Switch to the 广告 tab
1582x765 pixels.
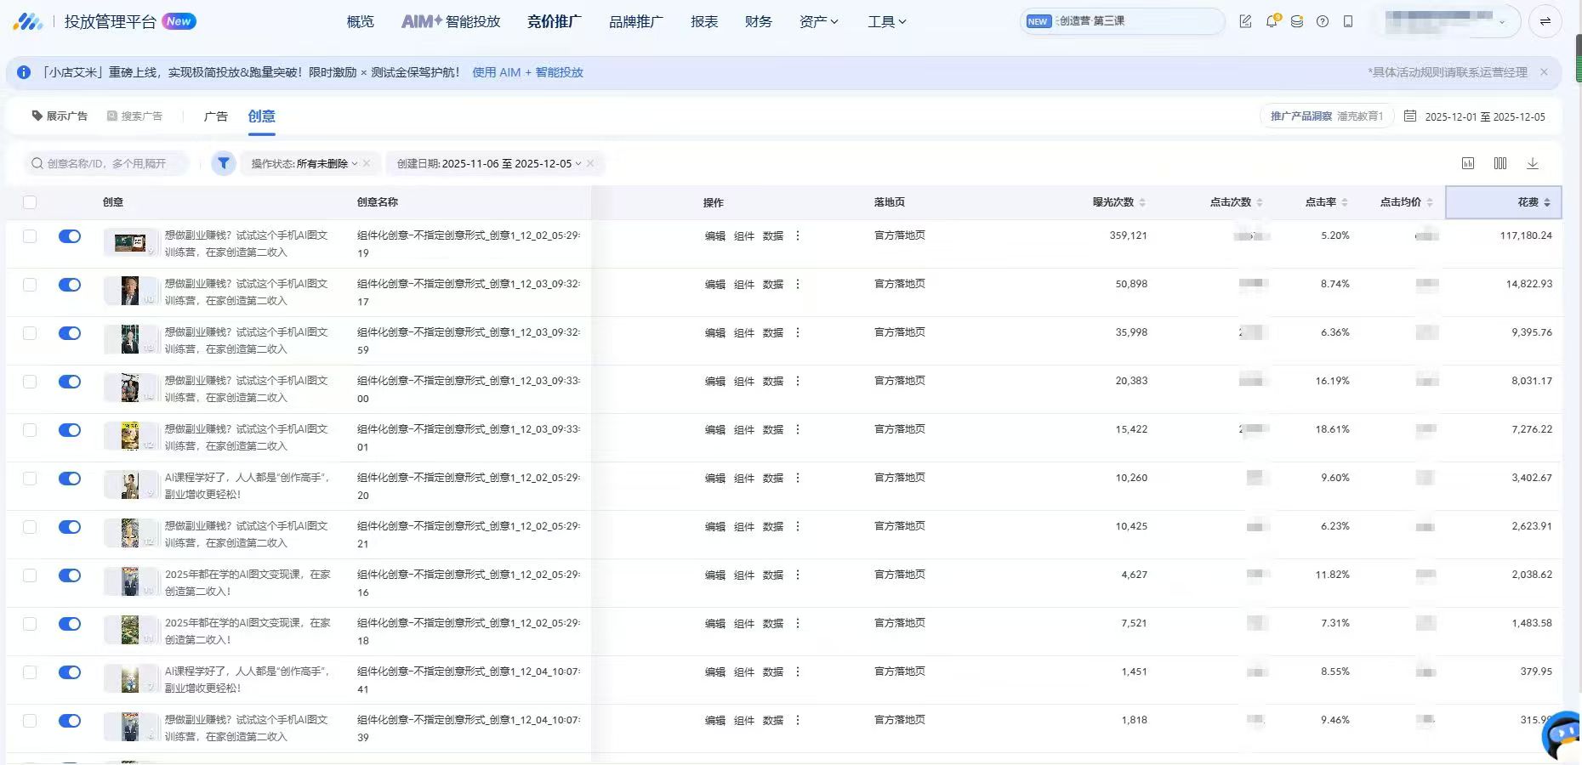point(216,116)
